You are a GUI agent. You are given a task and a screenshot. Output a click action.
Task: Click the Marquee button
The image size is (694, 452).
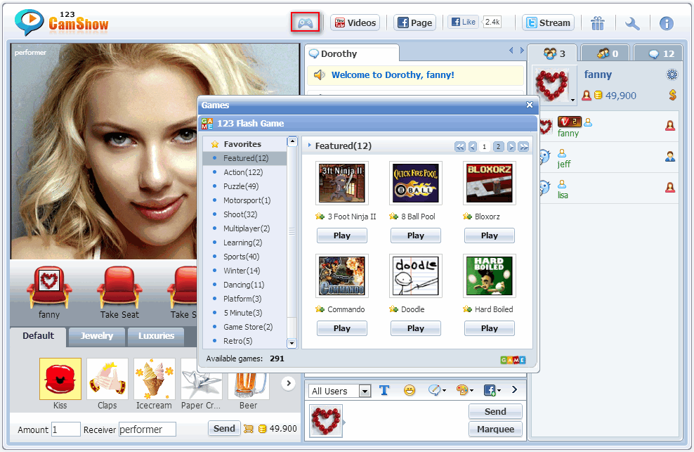pyautogui.click(x=495, y=429)
